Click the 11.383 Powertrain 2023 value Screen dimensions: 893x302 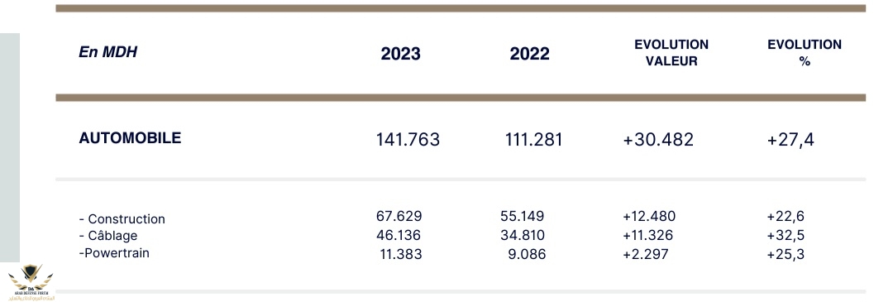(x=401, y=254)
